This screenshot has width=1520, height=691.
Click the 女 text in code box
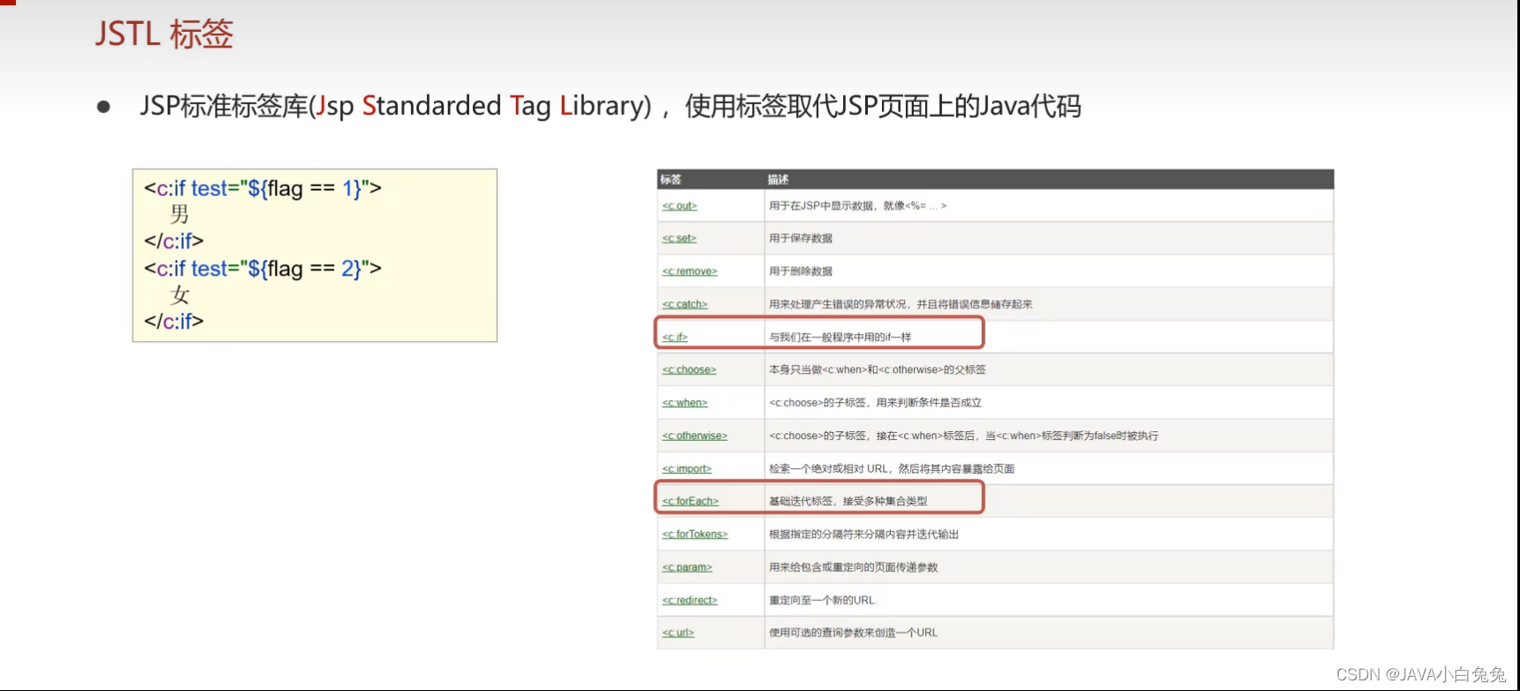coord(179,295)
